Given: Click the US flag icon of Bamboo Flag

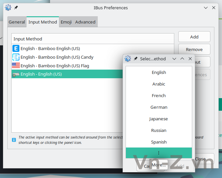Looking at the screenshot, I should 16,66.
